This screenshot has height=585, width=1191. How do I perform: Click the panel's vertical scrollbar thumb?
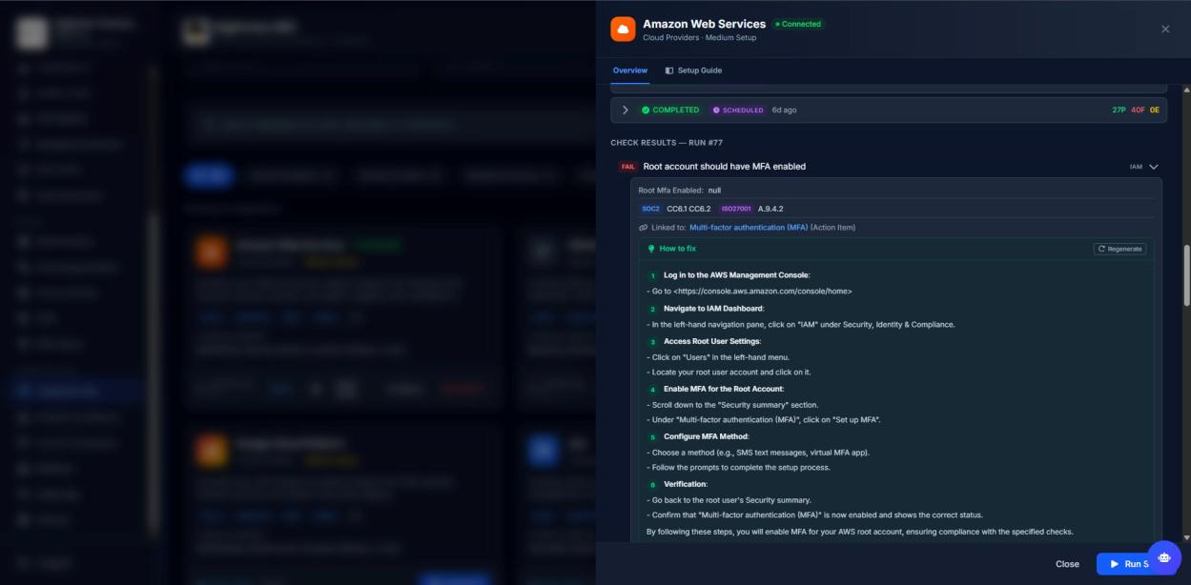[1186, 274]
